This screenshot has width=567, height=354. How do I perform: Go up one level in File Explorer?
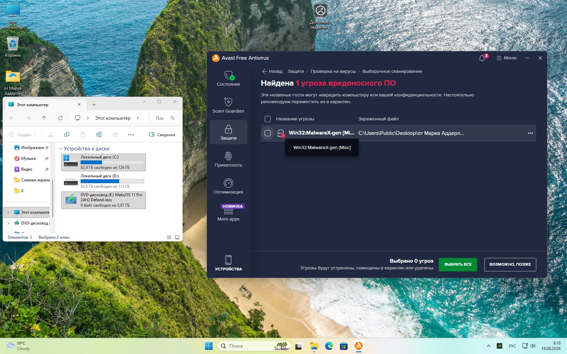pos(44,118)
